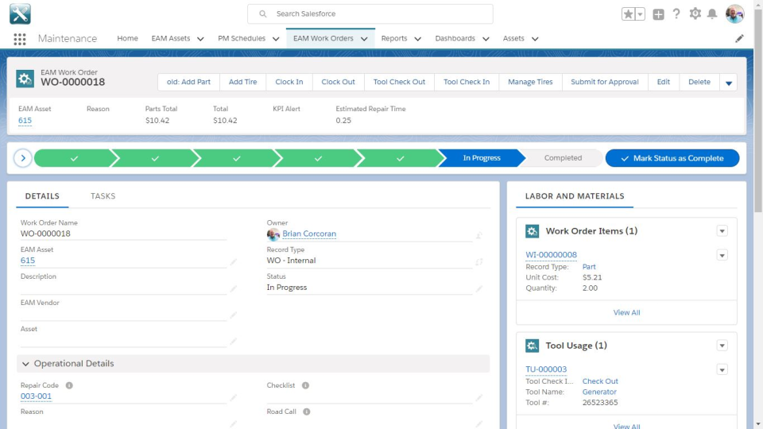The height and width of the screenshot is (429, 763).
Task: Show more actions dropdown next to Delete
Action: tap(729, 82)
